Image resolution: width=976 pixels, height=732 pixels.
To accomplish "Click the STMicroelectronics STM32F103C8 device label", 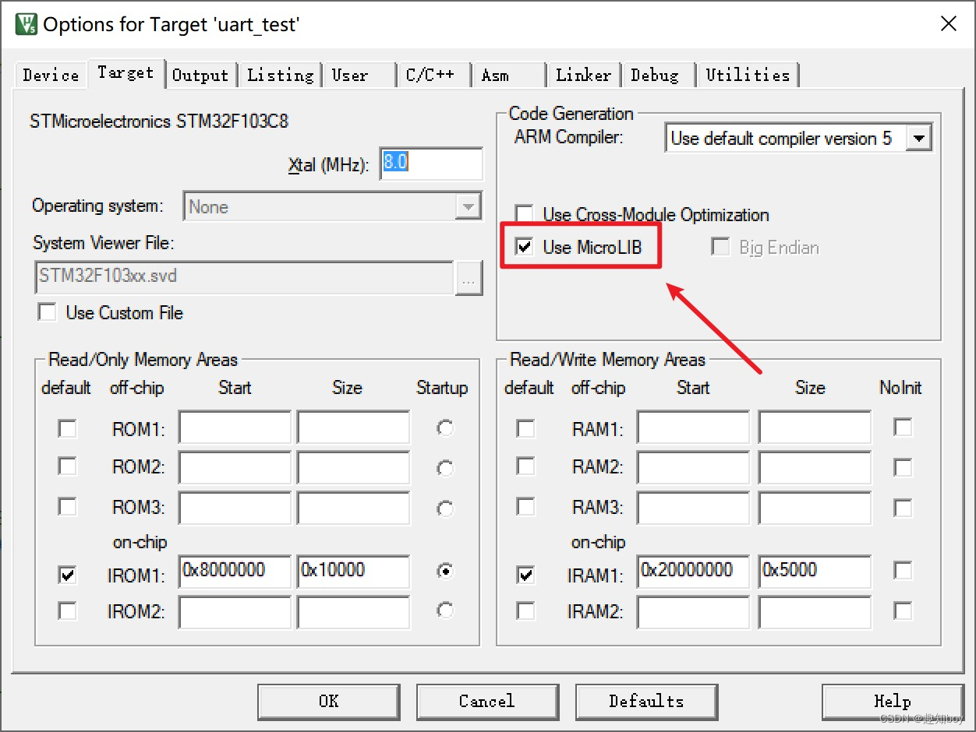I will pos(159,121).
